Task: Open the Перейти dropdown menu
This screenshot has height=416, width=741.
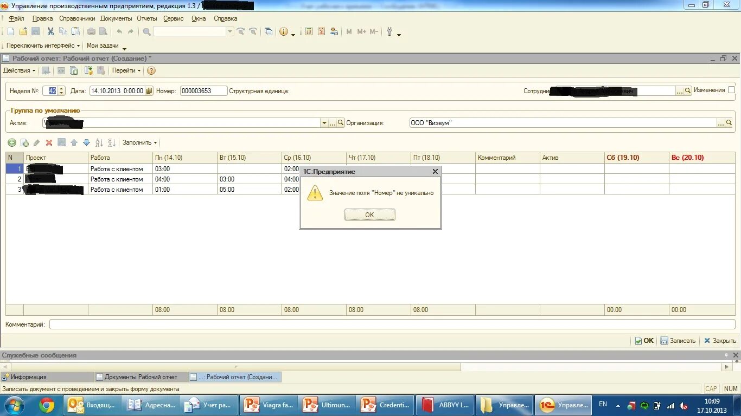Action: pos(126,71)
